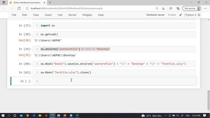Click into the xw.Book save cell 40

coord(114,64)
